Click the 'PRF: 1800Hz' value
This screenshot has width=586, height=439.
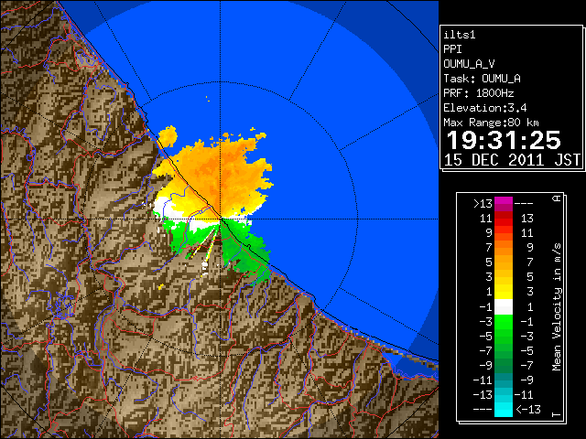(x=479, y=93)
